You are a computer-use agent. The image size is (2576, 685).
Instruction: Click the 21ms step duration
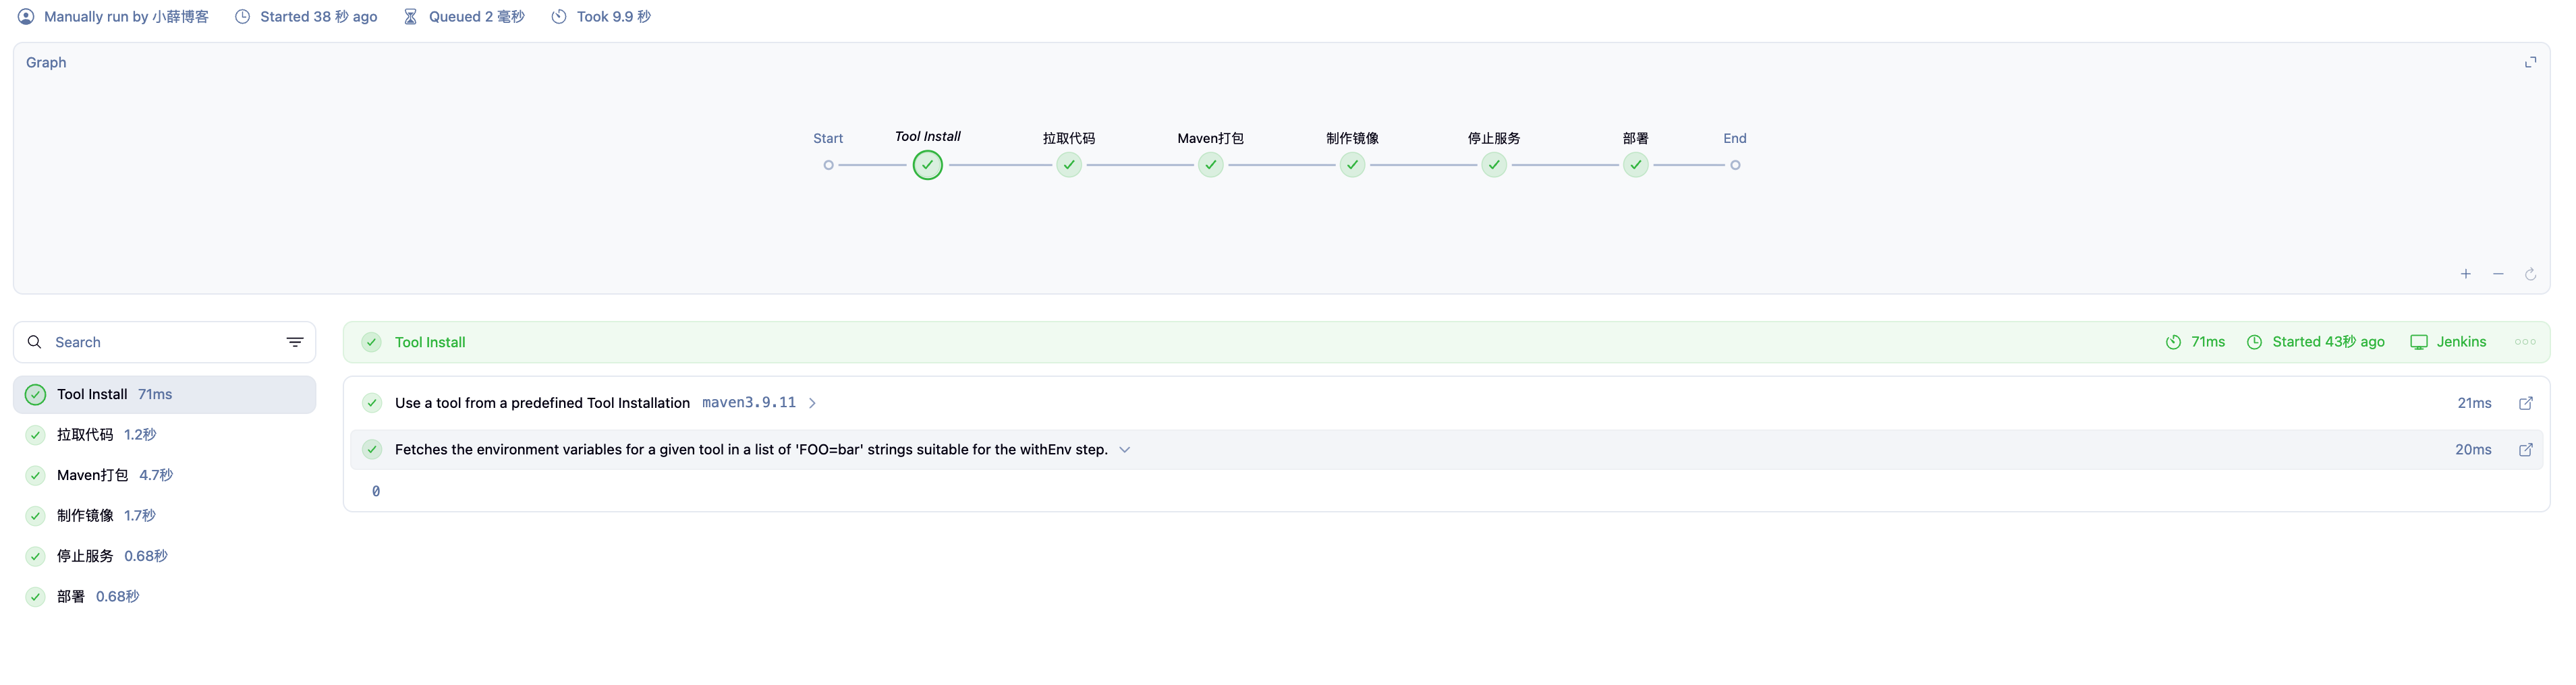(x=2474, y=403)
